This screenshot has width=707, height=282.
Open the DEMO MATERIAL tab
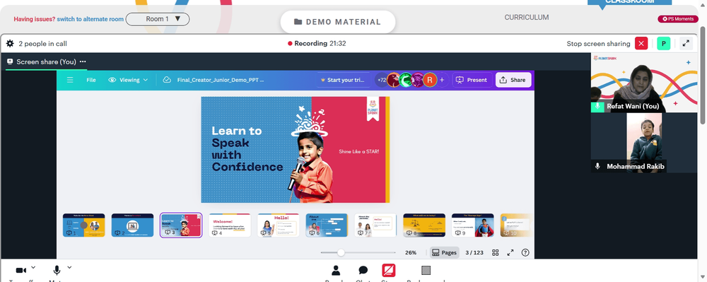pyautogui.click(x=338, y=22)
